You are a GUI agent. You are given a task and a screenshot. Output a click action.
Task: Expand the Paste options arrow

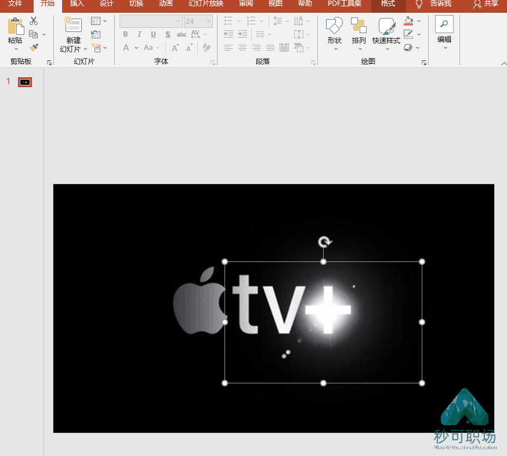(x=16, y=49)
